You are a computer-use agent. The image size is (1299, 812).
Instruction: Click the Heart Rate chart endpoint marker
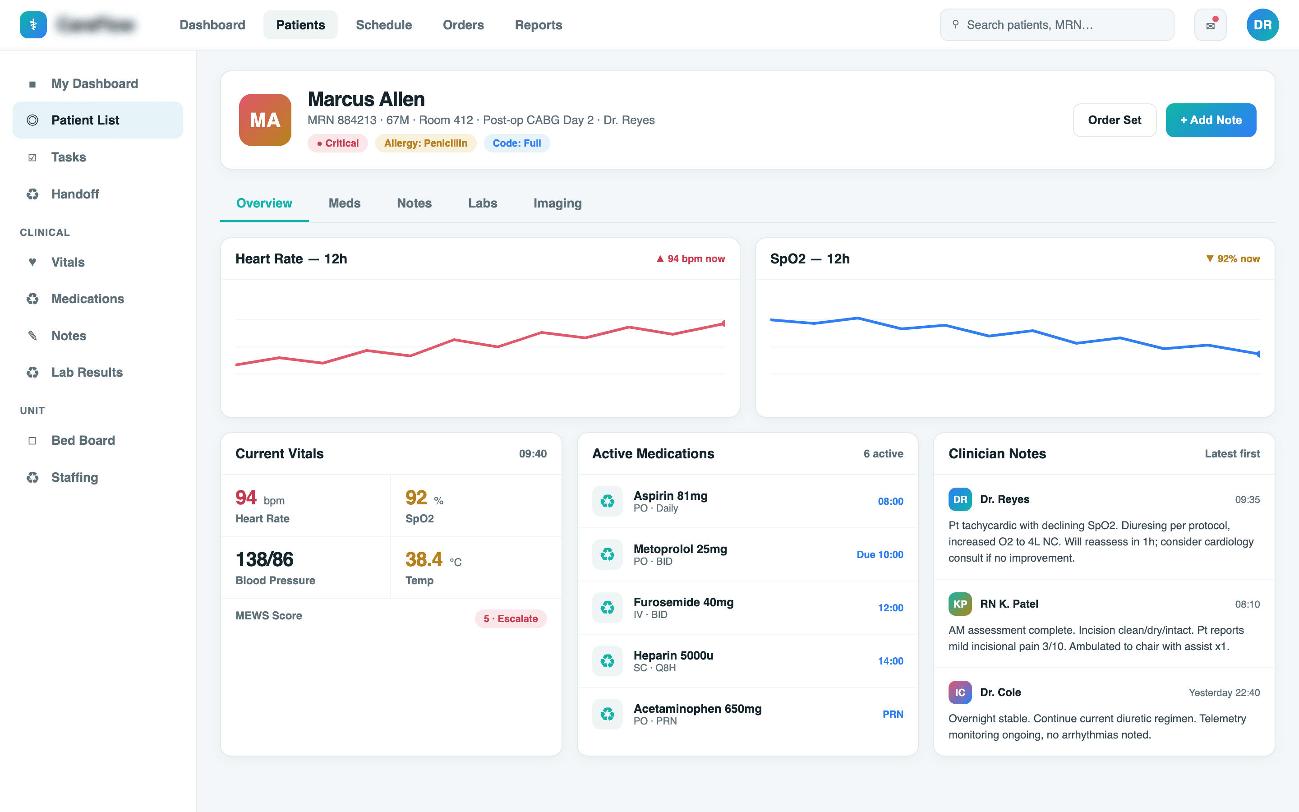pos(724,323)
